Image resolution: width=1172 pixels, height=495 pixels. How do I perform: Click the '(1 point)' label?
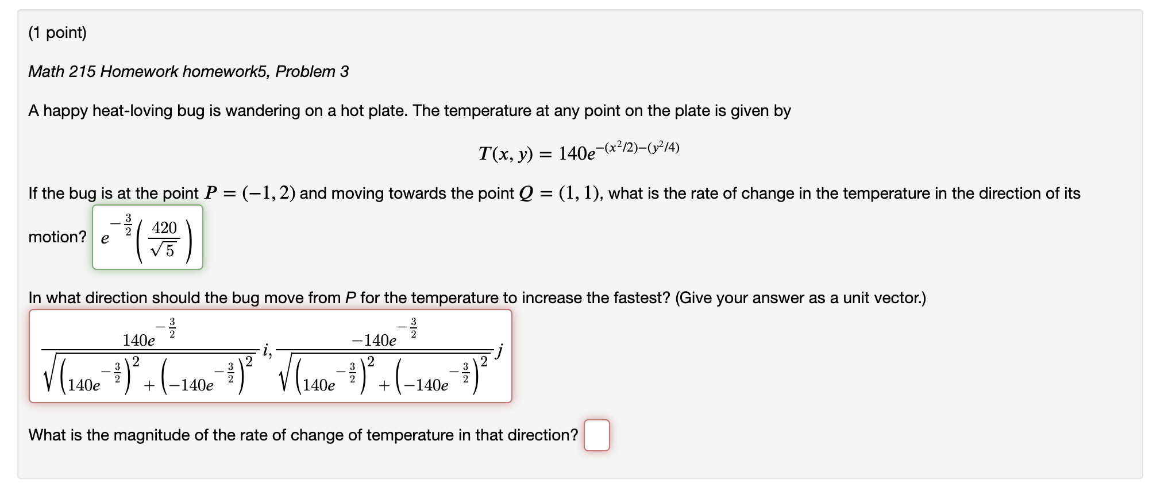click(57, 33)
